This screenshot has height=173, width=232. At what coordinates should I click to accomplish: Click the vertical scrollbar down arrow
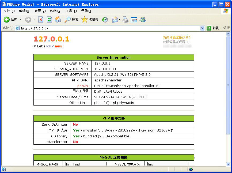[x=228, y=164]
